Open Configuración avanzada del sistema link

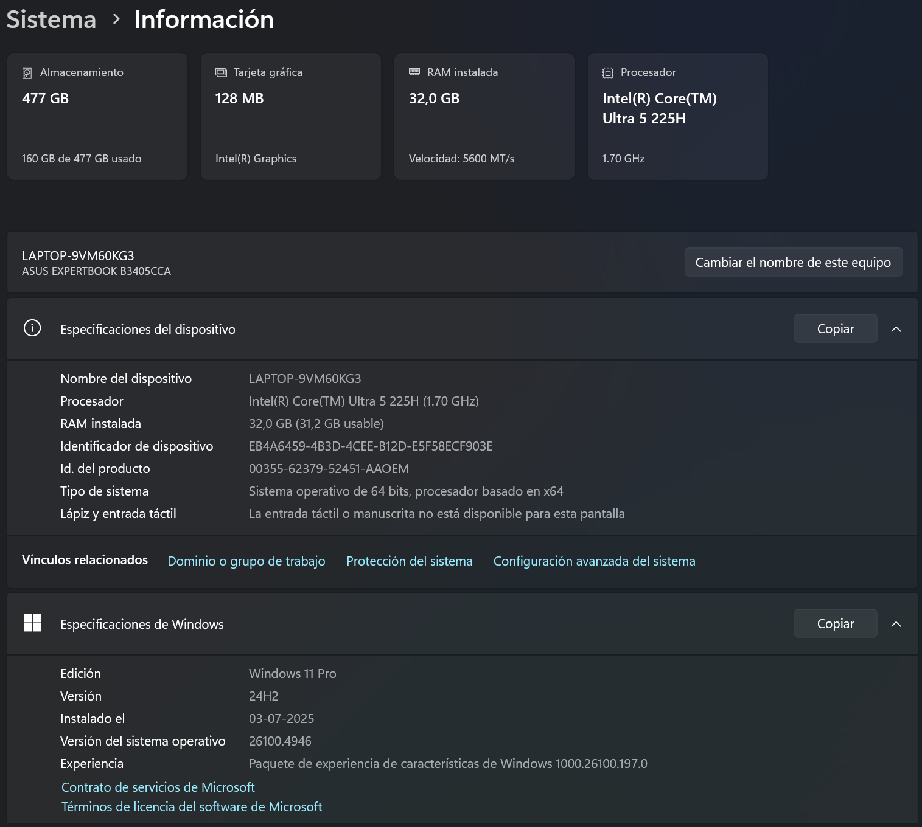pyautogui.click(x=594, y=561)
